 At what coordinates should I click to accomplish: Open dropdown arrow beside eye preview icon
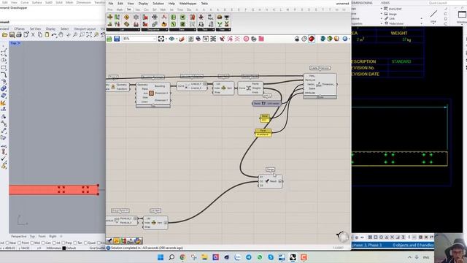tap(176, 39)
